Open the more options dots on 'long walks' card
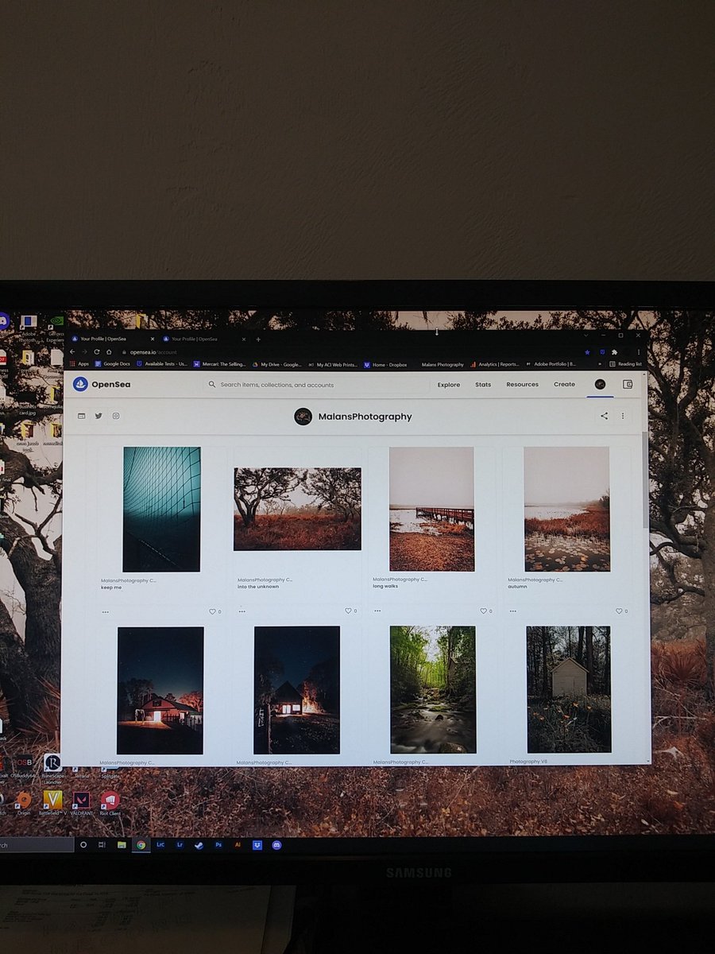715x954 pixels. point(377,611)
